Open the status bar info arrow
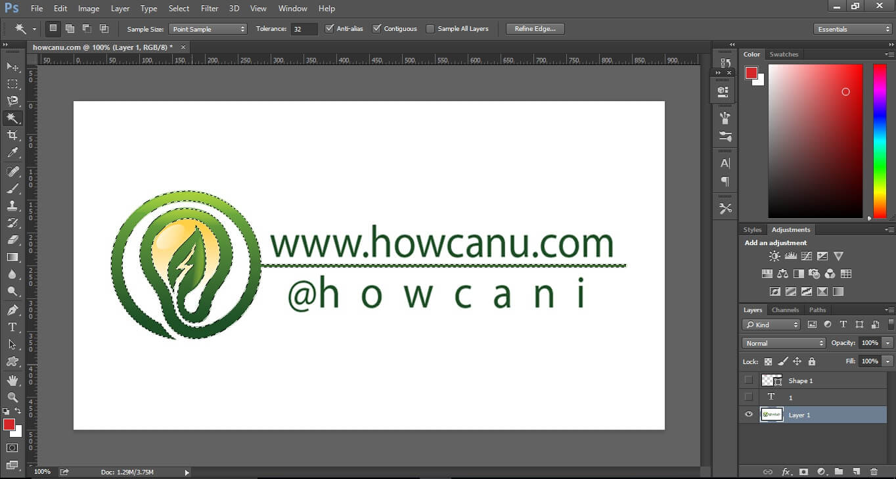The image size is (896, 479). (x=187, y=472)
